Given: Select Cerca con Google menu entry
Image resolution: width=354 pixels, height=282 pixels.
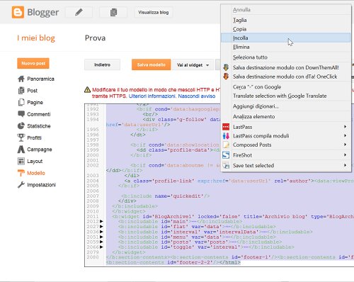Looking at the screenshot, I should [285, 87].
